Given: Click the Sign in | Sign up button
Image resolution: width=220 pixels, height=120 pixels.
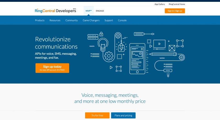Looking at the screenshot, I should point(175,11).
